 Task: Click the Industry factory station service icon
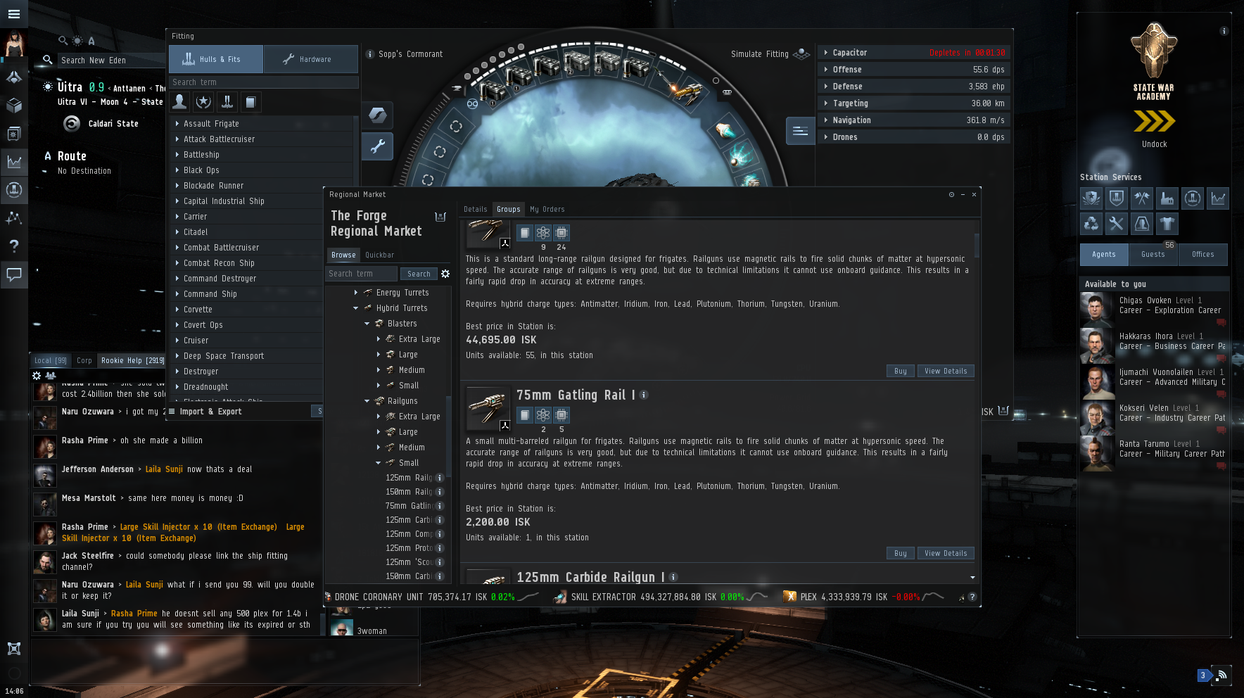(1167, 199)
